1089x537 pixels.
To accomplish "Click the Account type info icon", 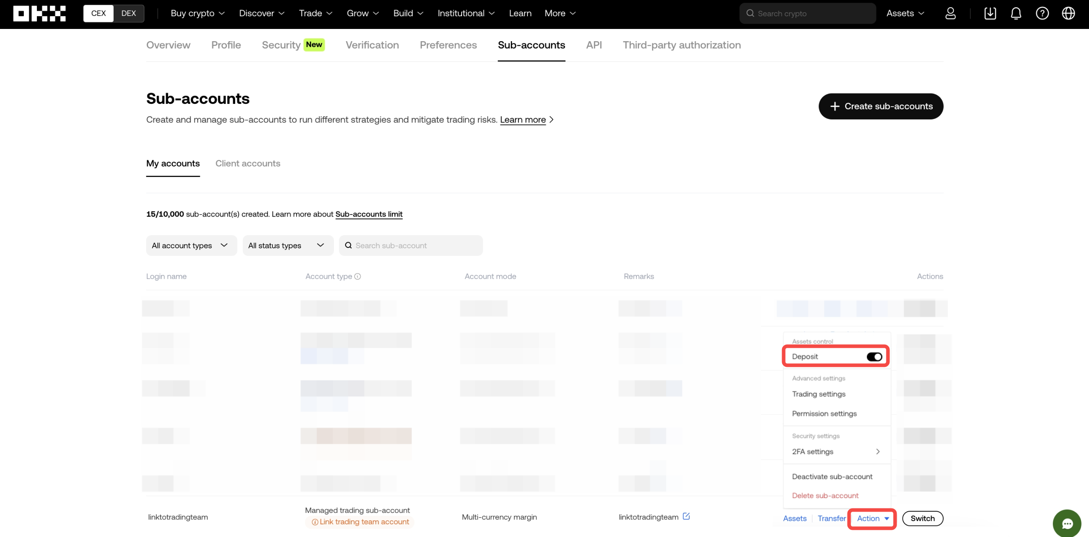I will pyautogui.click(x=358, y=276).
